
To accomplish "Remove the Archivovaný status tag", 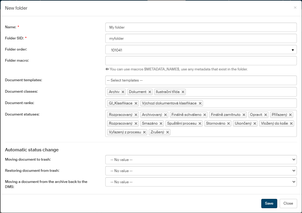I will click(165, 115).
